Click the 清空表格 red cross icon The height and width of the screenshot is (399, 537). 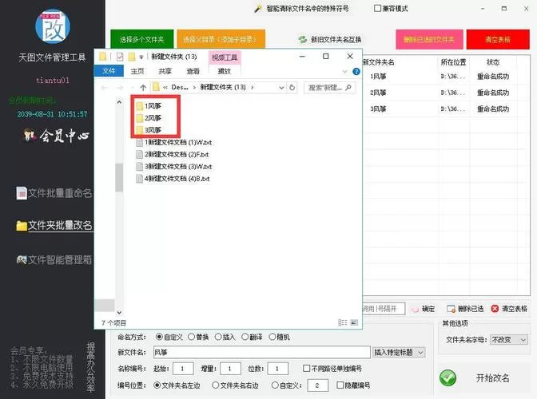click(495, 309)
